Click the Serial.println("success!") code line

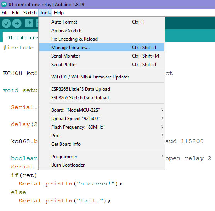[x=70, y=184]
